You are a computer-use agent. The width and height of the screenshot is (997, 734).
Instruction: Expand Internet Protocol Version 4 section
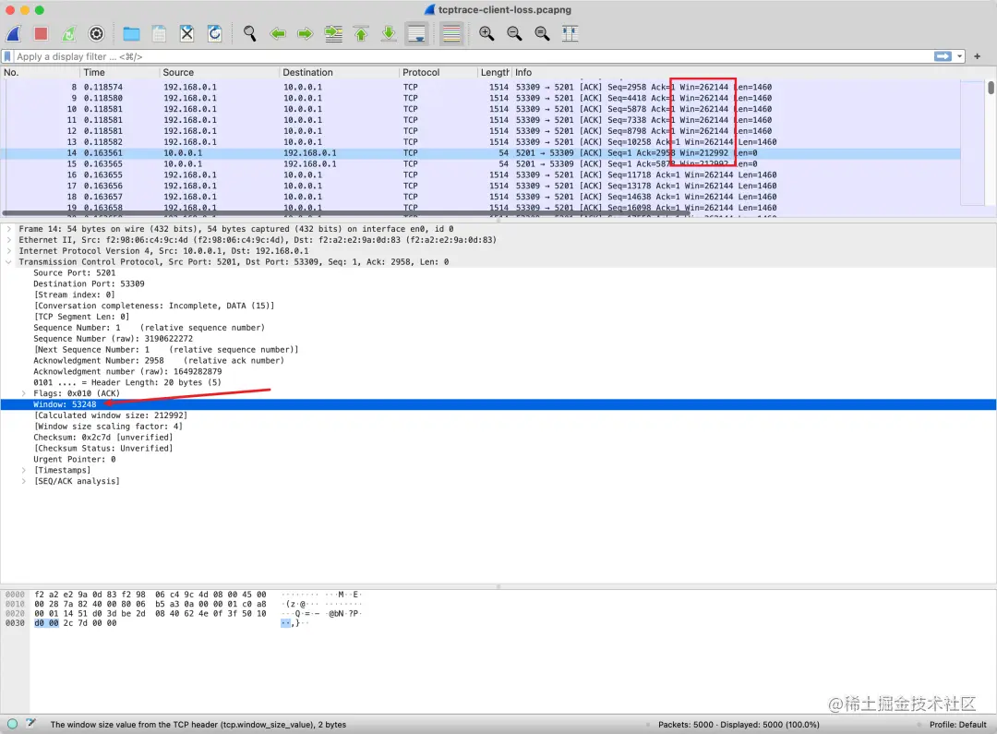click(x=9, y=251)
